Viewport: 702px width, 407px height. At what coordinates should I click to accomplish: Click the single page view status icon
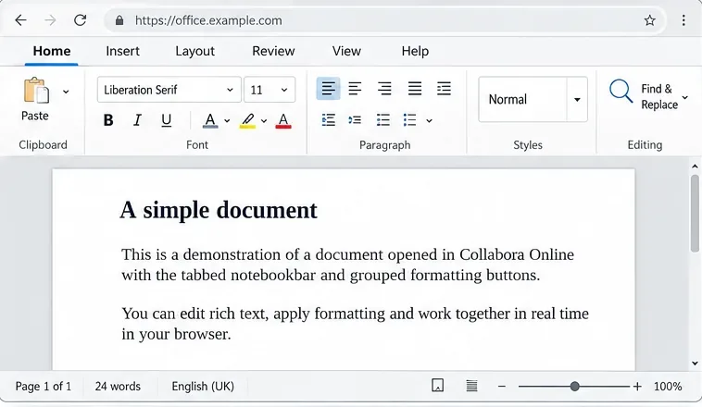pyautogui.click(x=437, y=386)
